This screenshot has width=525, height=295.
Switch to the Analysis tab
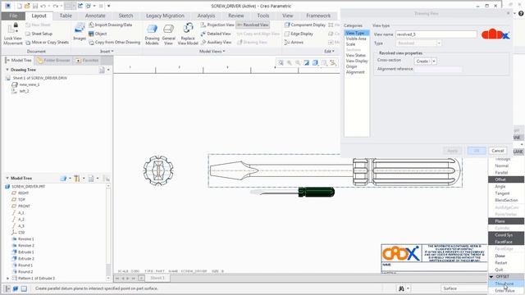point(206,16)
